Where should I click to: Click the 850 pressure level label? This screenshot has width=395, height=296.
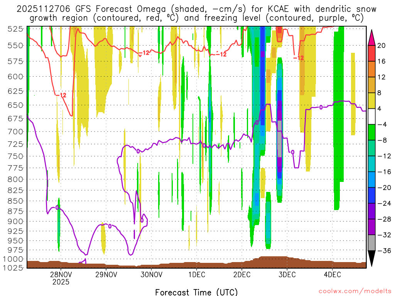point(15,201)
